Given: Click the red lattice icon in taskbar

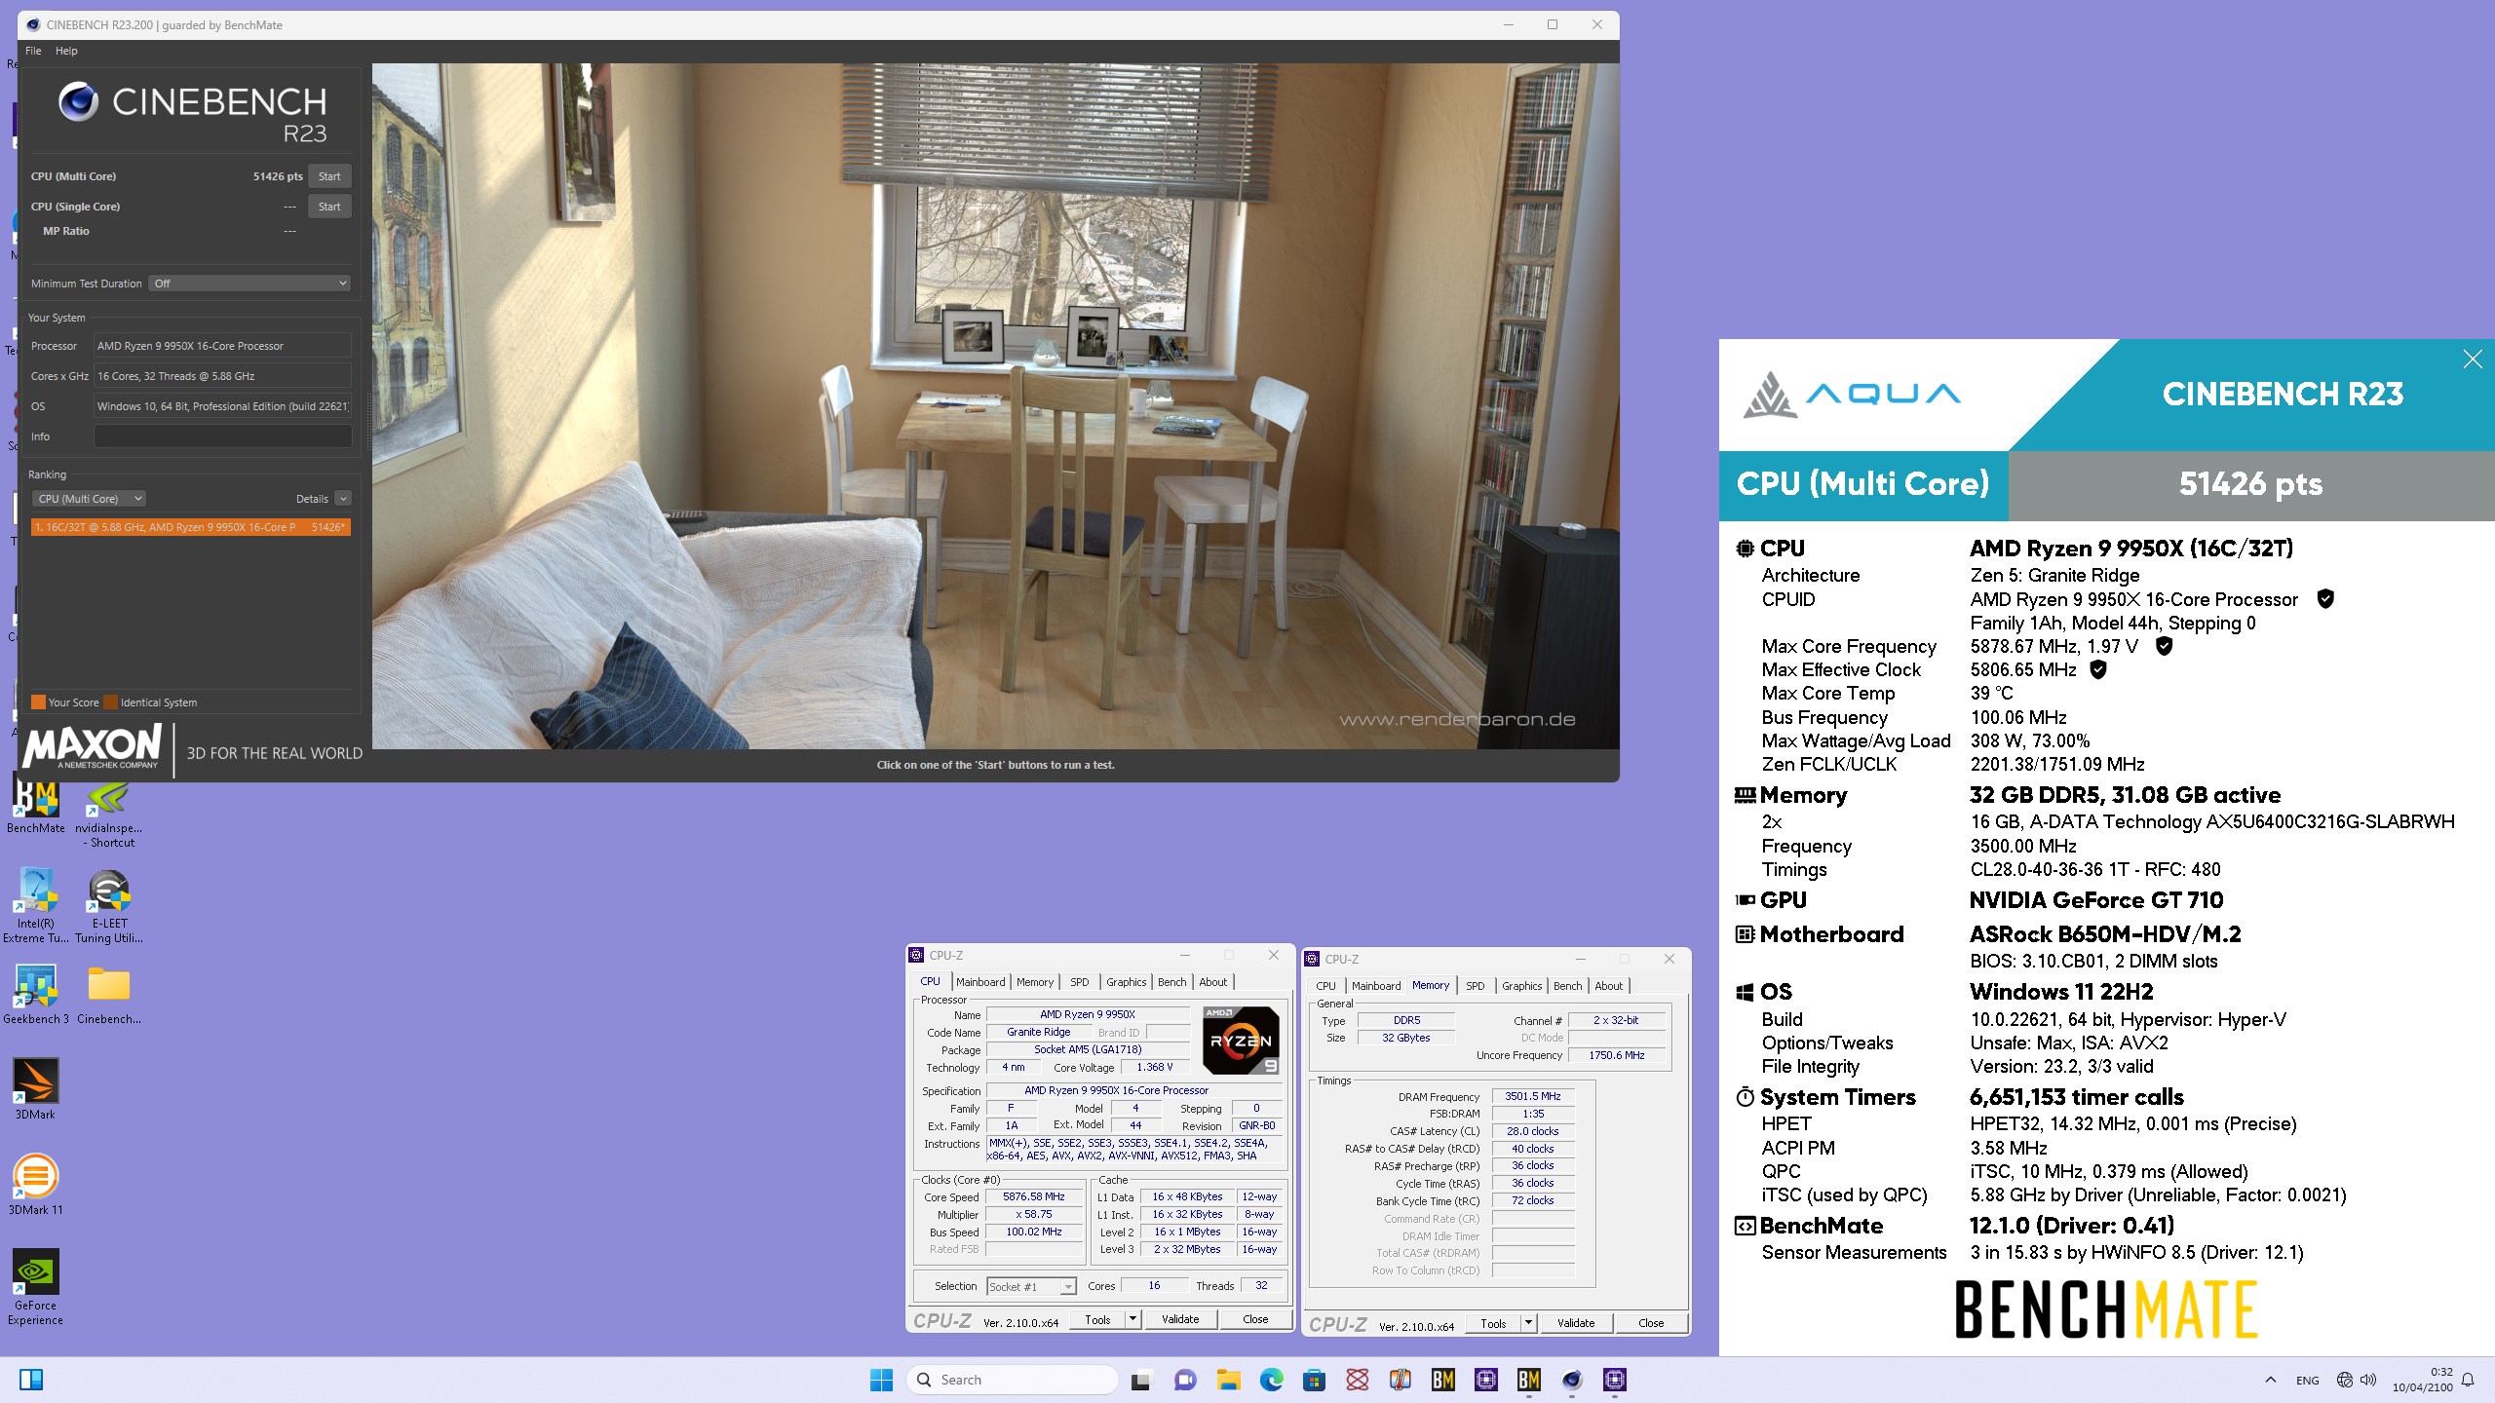Looking at the screenshot, I should tap(1357, 1380).
